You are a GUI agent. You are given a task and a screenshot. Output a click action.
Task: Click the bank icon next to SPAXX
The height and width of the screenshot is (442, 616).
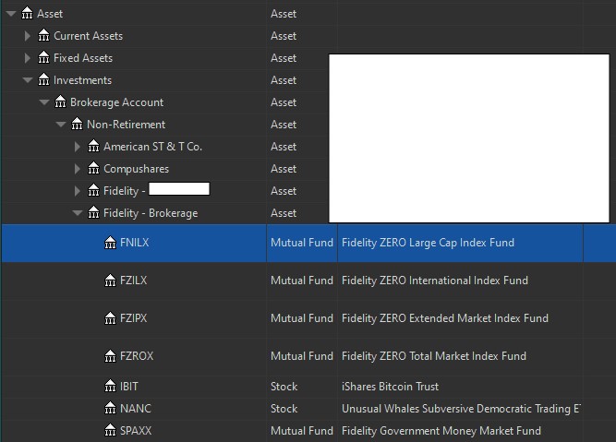110,431
